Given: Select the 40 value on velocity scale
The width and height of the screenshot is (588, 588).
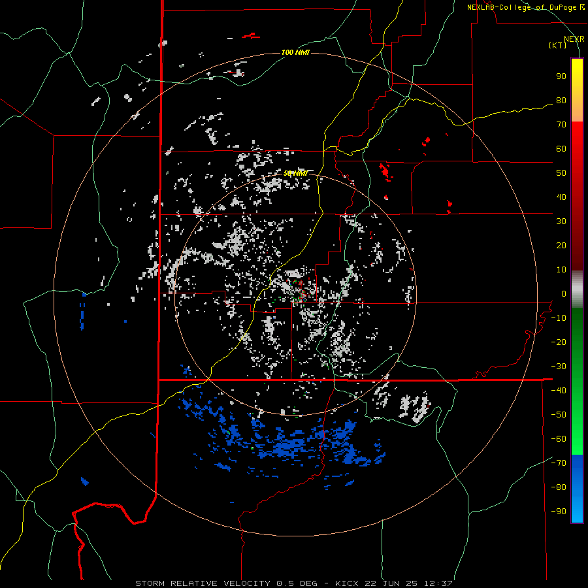Looking at the screenshot, I should coord(561,197).
